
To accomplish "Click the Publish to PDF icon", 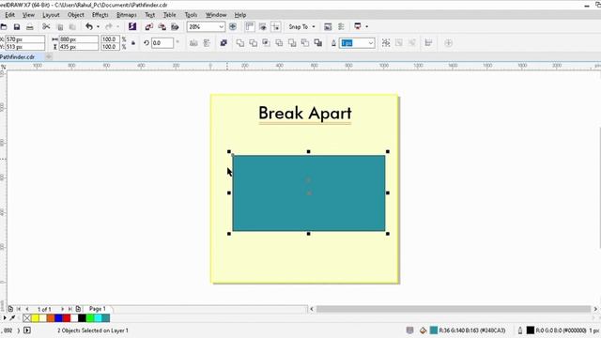I will tap(175, 26).
